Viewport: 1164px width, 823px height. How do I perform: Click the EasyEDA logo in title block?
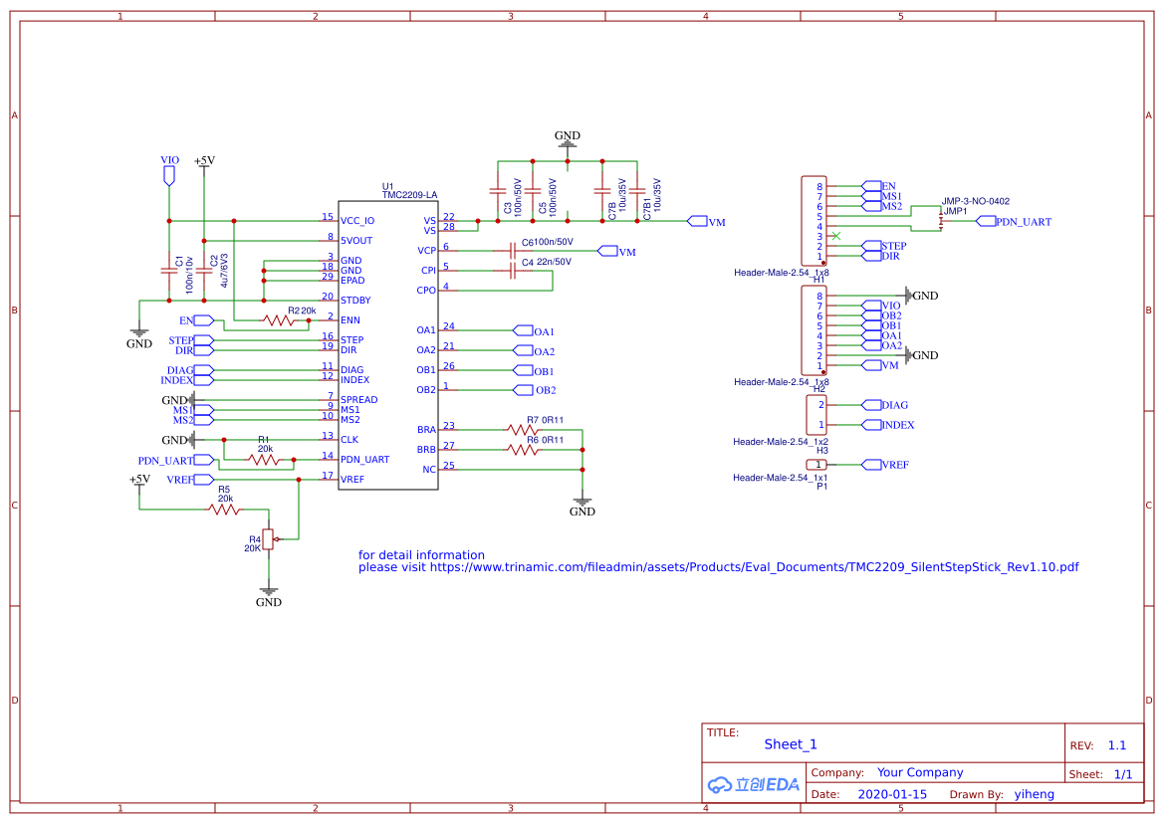pos(754,784)
